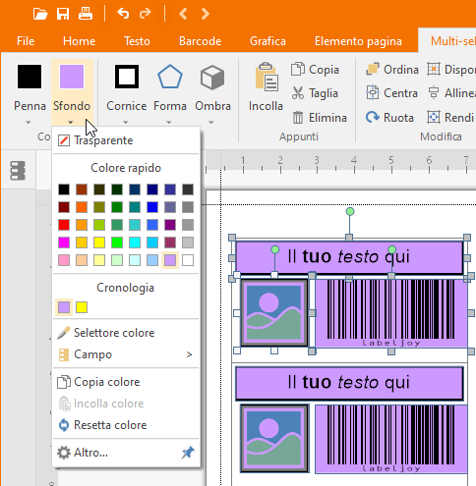
Task: Click the Forma pentagon icon
Action: 170,77
